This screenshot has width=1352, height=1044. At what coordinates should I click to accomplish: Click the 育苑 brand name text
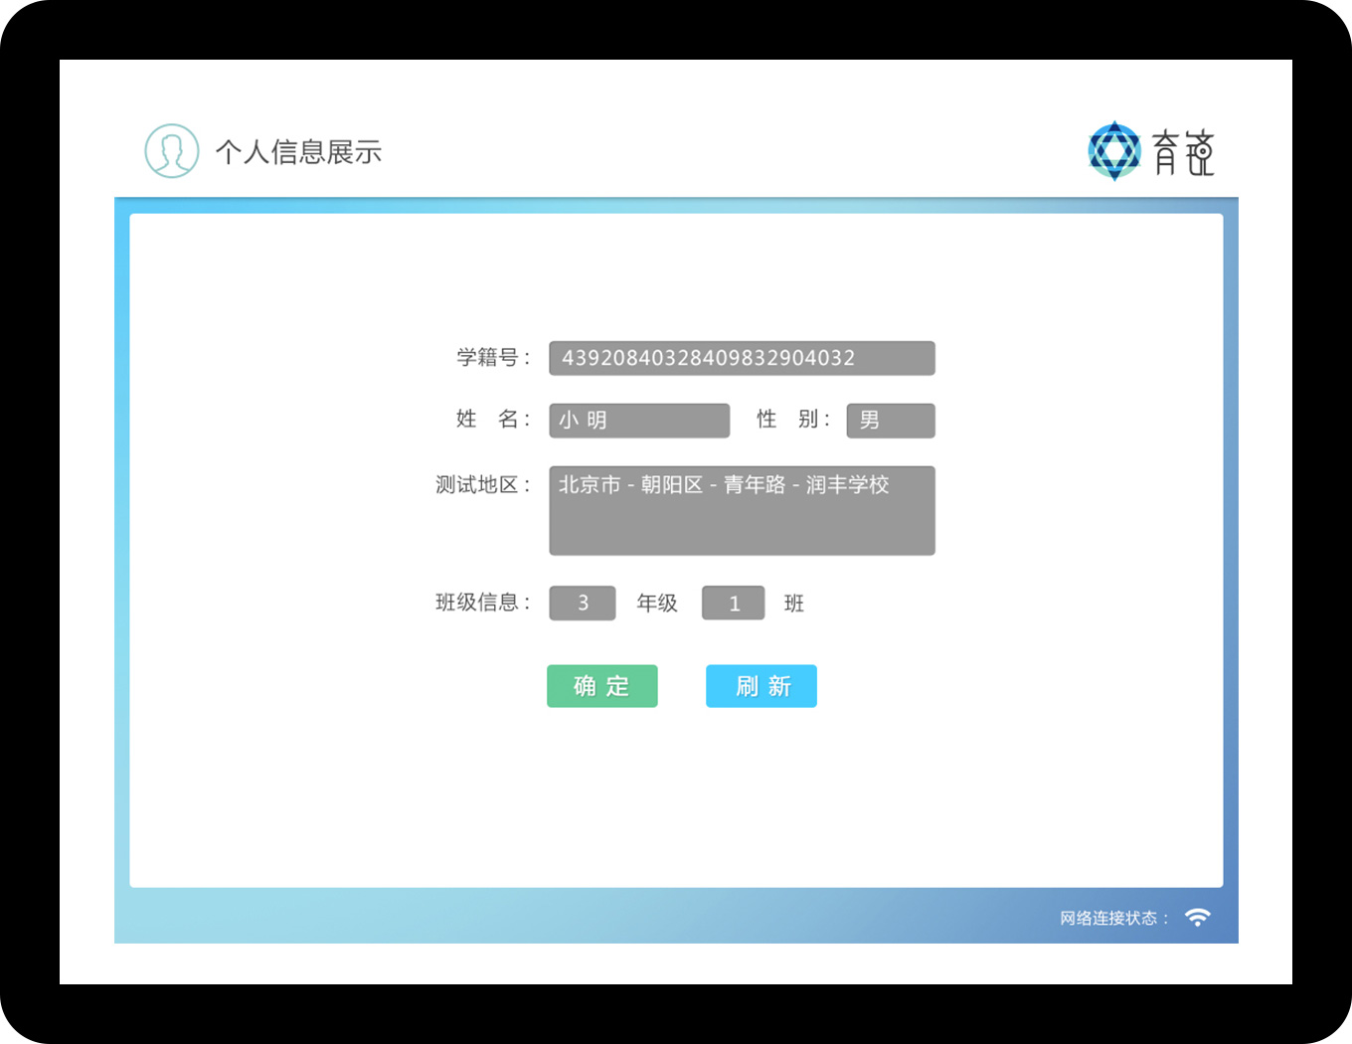[x=1183, y=152]
